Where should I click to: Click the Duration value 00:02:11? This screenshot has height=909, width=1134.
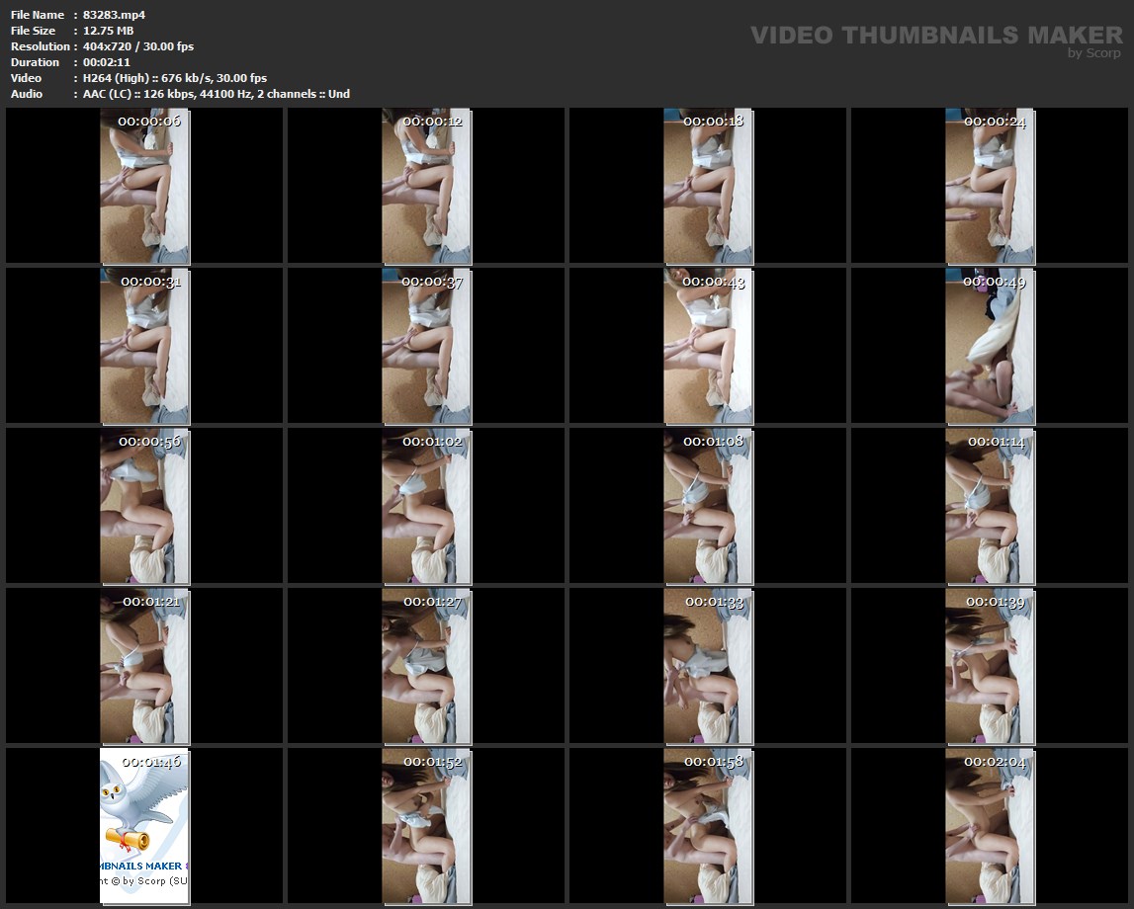point(107,62)
